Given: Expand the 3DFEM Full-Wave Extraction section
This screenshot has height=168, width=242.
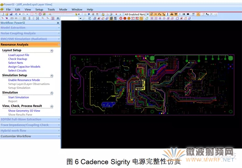Looking at the screenshot, I should click(x=30, y=119).
